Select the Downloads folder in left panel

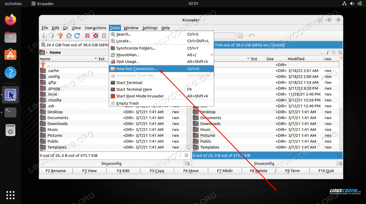tap(58, 124)
